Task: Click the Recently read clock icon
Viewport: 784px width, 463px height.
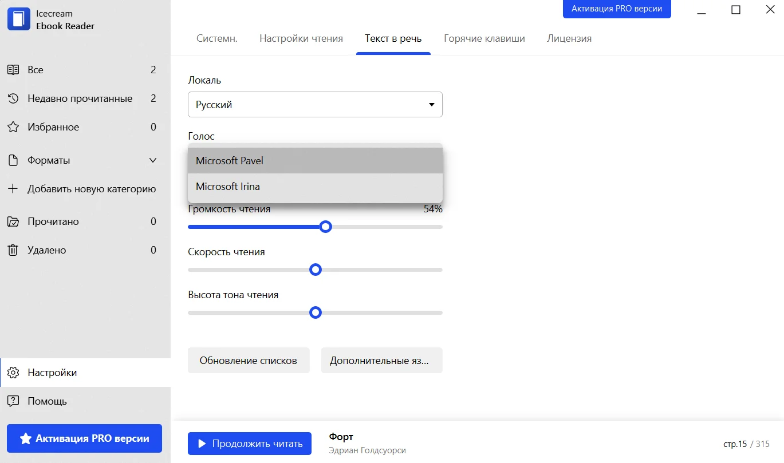Action: coord(13,98)
